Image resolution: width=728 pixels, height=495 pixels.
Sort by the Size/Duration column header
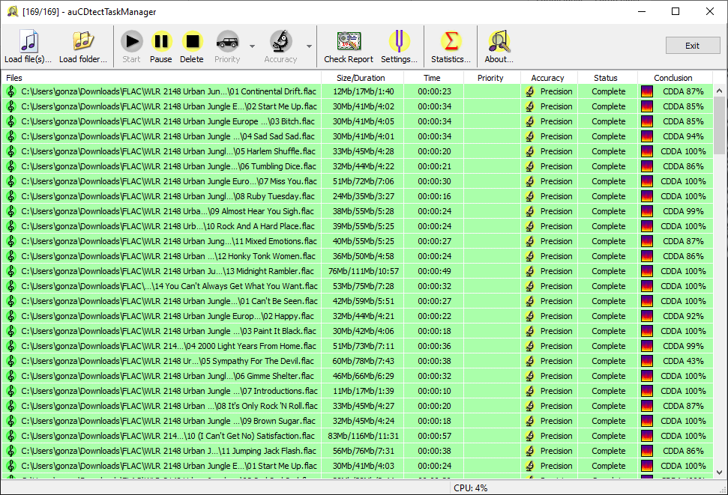(362, 77)
